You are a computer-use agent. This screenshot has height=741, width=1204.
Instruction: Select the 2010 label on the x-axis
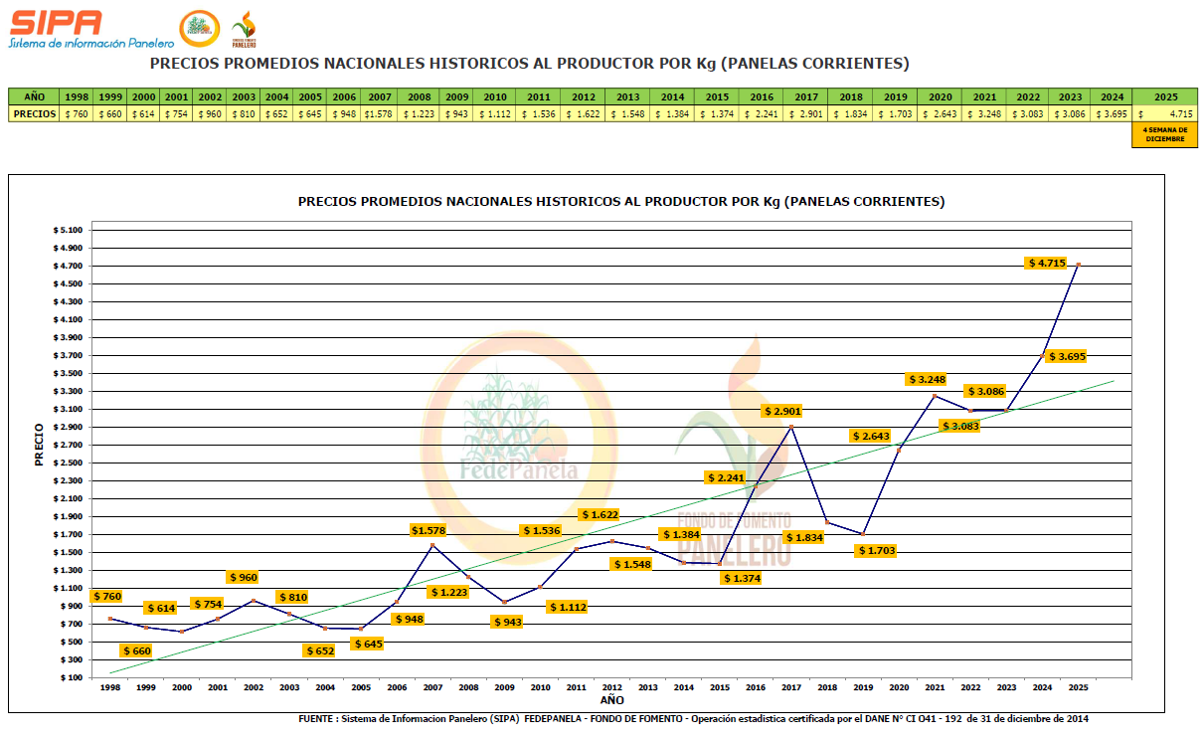(x=540, y=687)
